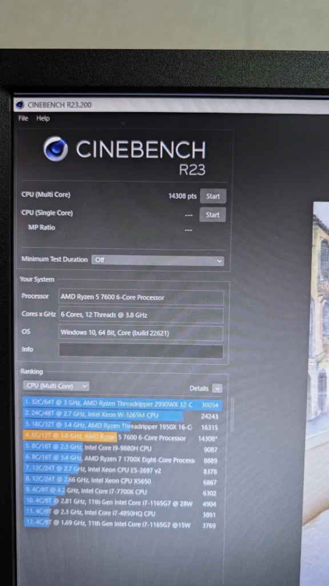Screen dimensions: 329x586
Task: Click the Cinebench title bar app icon
Action: click(20, 105)
